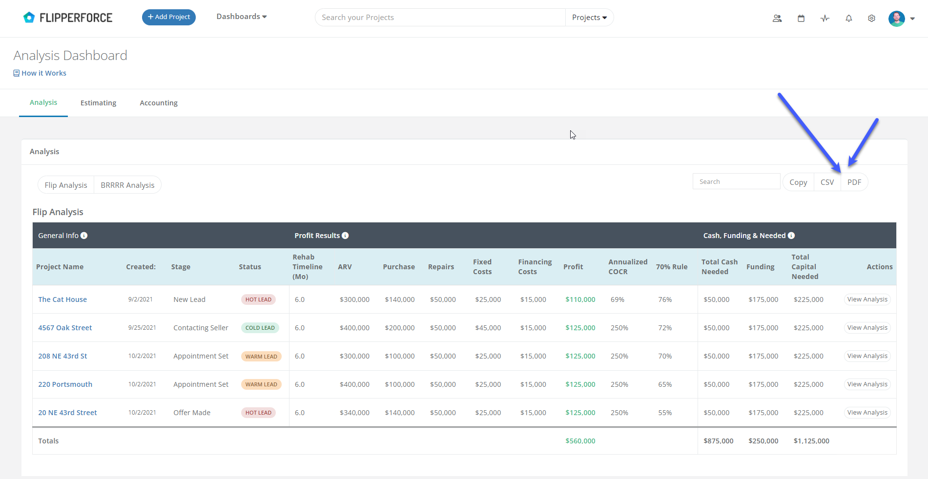
Task: Click the $340,000 ARV value
Action: 354,413
